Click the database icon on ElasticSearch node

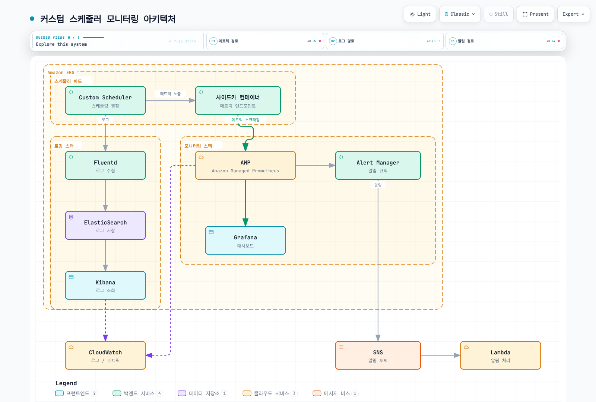[x=71, y=217]
